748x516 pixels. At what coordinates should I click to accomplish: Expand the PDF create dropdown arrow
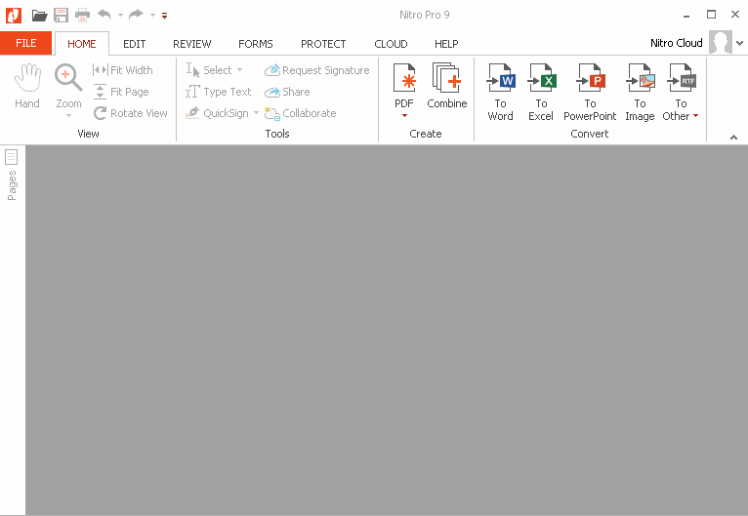[x=404, y=116]
